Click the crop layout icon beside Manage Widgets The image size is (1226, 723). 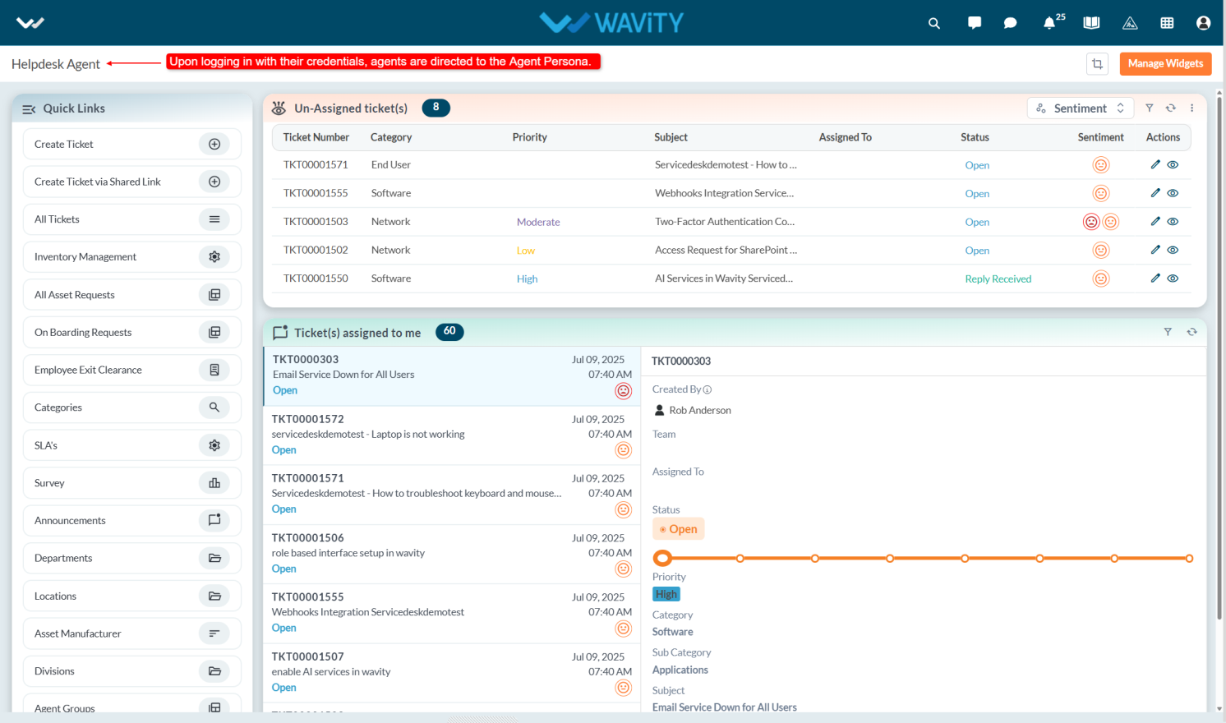click(1097, 63)
